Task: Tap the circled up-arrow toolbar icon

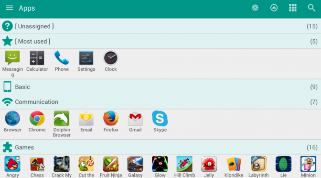Action: click(x=274, y=8)
